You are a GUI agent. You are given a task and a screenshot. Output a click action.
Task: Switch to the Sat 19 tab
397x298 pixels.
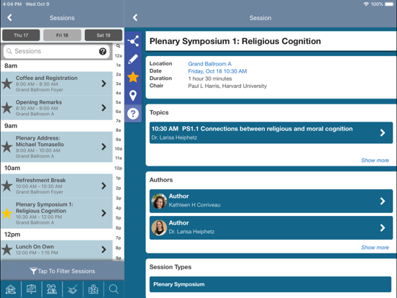(x=104, y=35)
